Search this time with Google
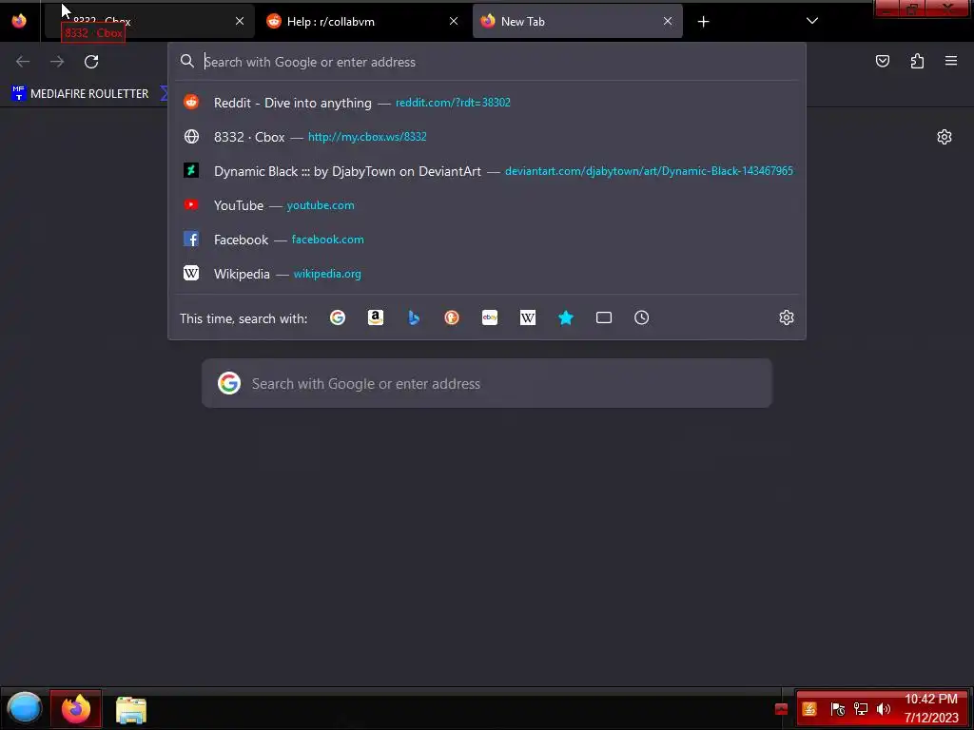Image resolution: width=974 pixels, height=730 pixels. pyautogui.click(x=338, y=317)
